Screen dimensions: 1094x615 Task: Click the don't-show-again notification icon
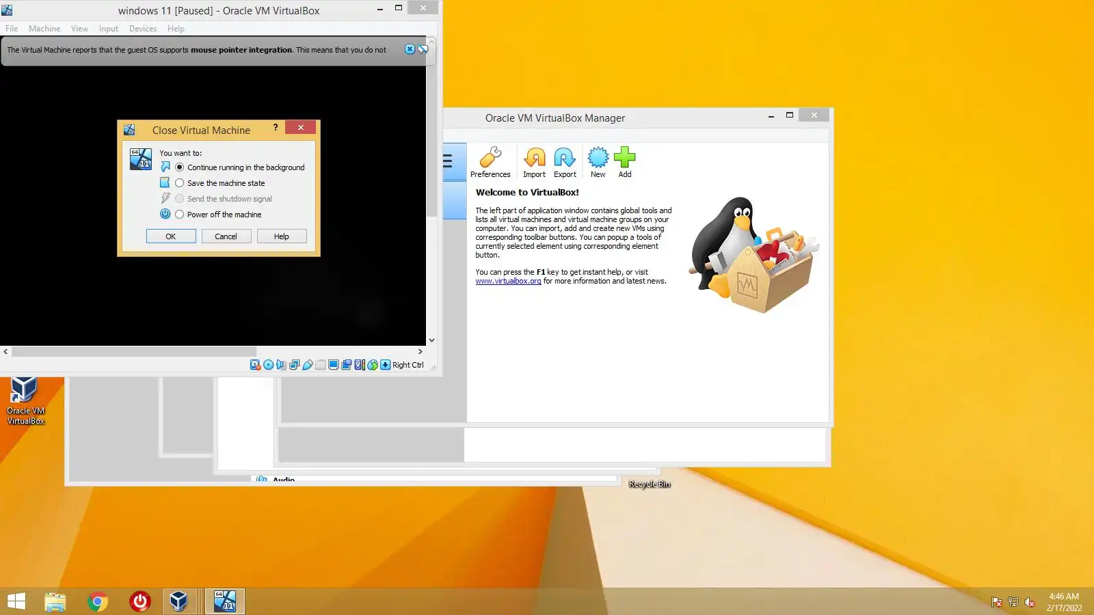[x=423, y=49]
